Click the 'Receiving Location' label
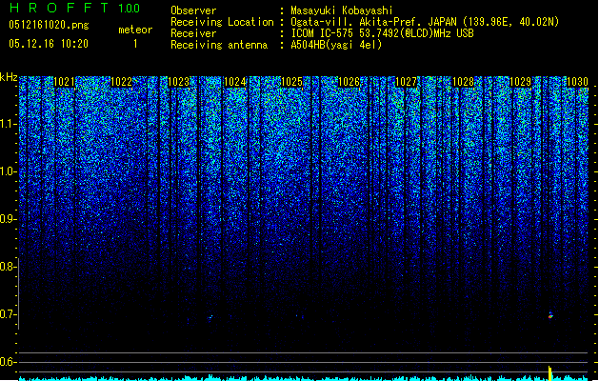Viewport: 599px width, 381px height. [222, 22]
